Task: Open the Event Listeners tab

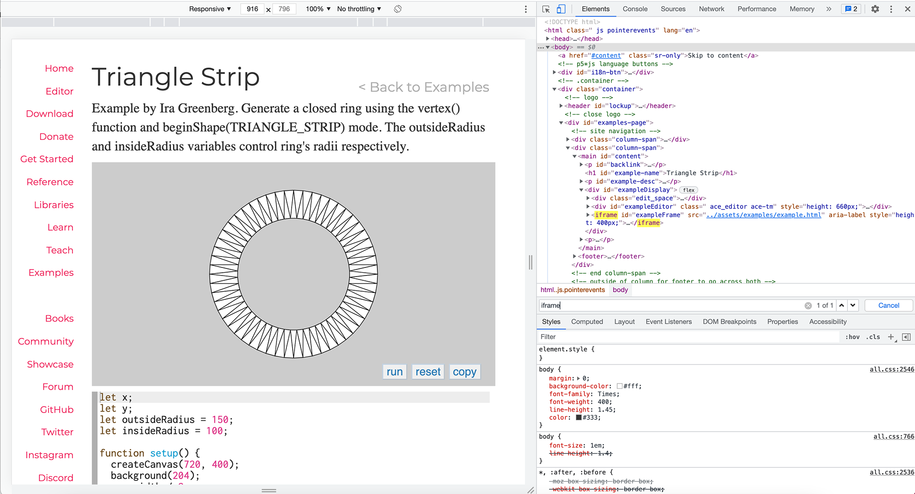Action: tap(669, 322)
